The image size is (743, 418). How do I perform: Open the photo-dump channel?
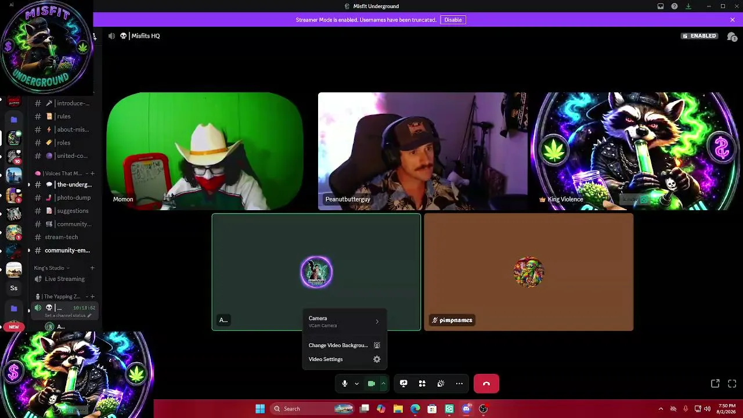64,197
